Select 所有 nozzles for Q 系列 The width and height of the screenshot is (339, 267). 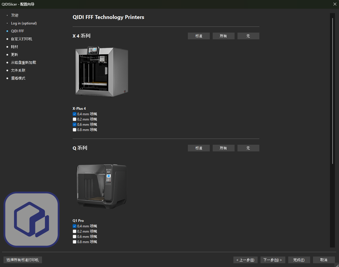[223, 148]
